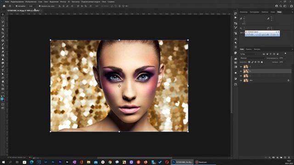Open Windows Start menu
Screen dimensions: 294x165
[x=3, y=162]
